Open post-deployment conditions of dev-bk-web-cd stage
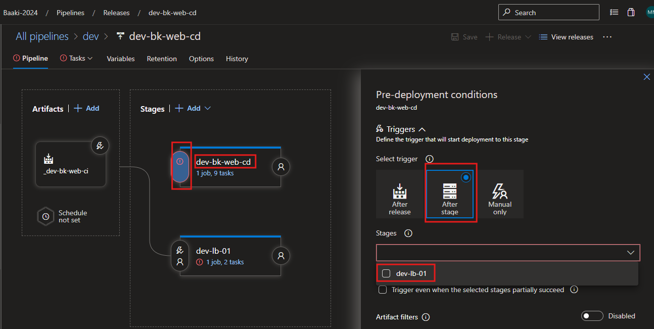 tap(281, 167)
